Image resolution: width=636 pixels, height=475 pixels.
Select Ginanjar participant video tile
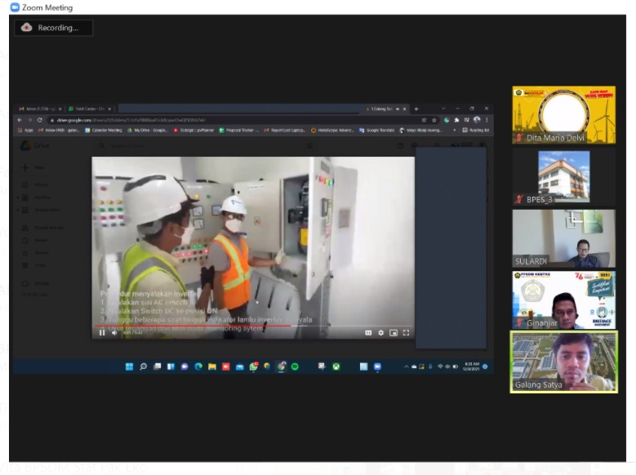564,300
